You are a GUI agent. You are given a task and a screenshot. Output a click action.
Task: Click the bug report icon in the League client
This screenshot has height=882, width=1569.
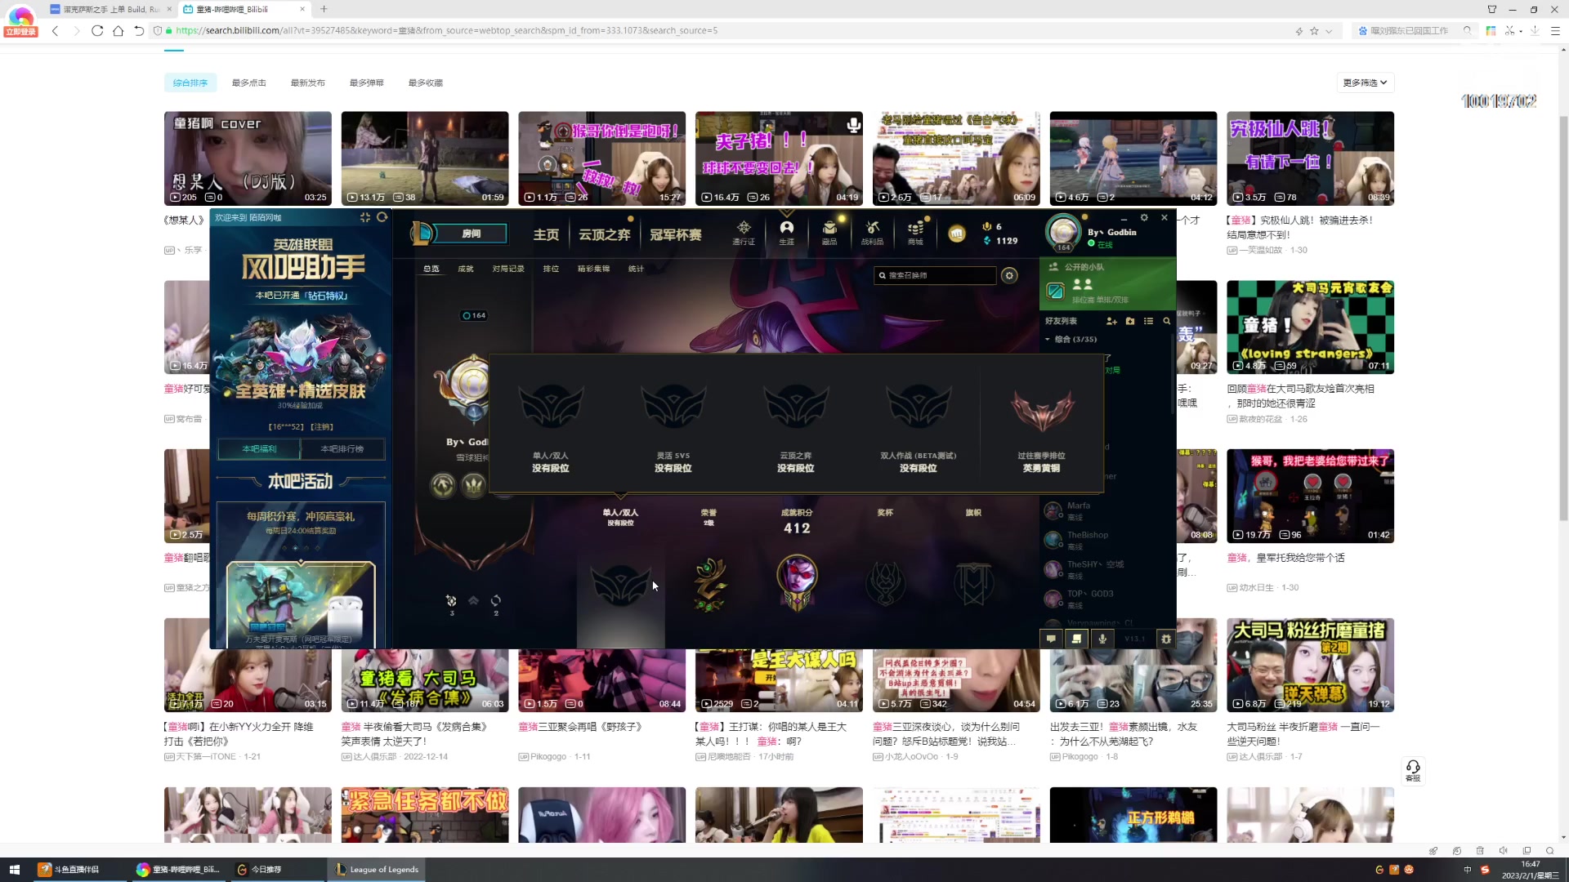(x=1166, y=639)
